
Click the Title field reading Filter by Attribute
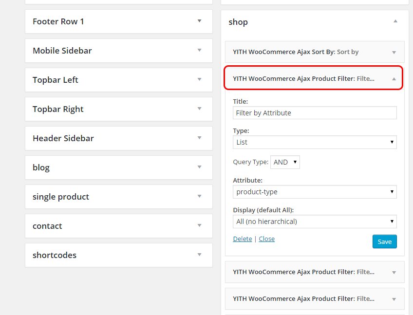(x=315, y=113)
